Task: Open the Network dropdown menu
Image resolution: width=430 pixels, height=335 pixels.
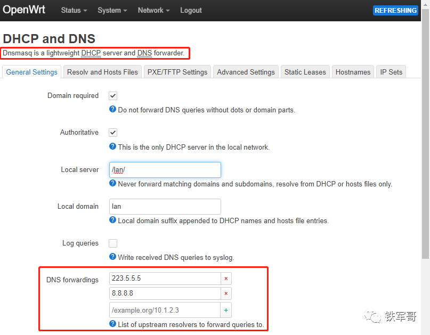Action: (153, 10)
